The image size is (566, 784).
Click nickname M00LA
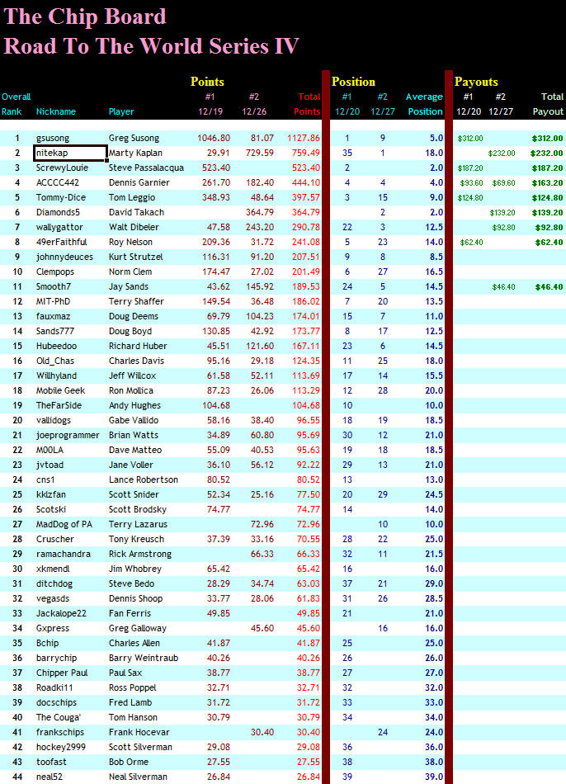(50, 450)
